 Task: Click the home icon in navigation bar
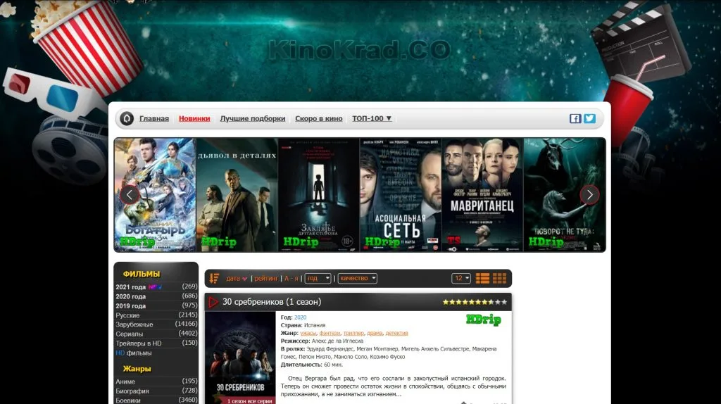[x=127, y=118]
